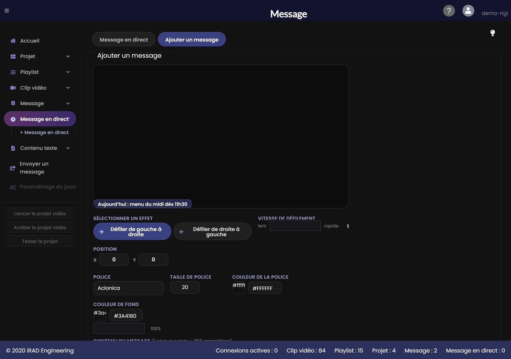
Task: Open Paramétrage du jour sidebar entry
Action: point(40,187)
